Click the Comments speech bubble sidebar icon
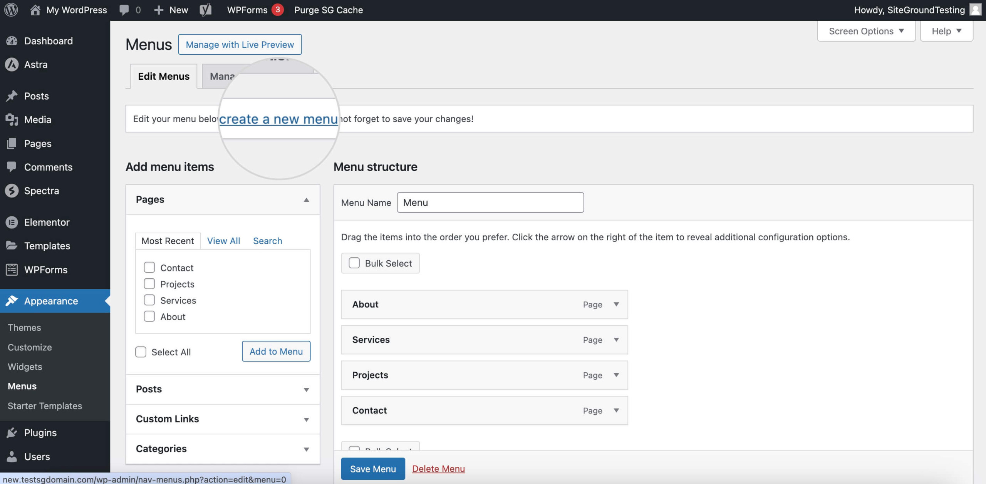The image size is (986, 484). pyautogui.click(x=12, y=167)
